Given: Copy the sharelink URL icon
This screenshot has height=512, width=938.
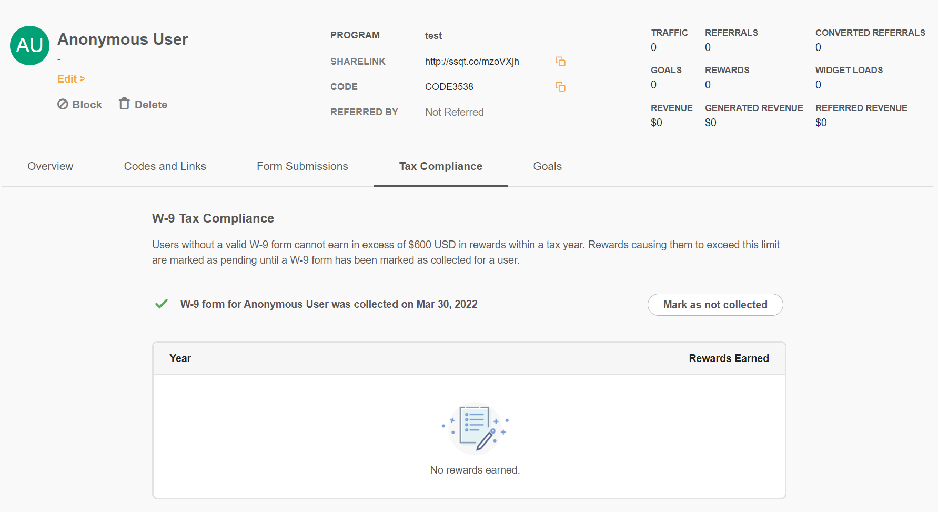Looking at the screenshot, I should point(560,62).
